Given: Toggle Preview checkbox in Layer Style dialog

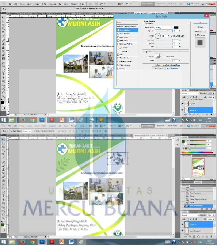Looking at the screenshot, I should [x=197, y=35].
